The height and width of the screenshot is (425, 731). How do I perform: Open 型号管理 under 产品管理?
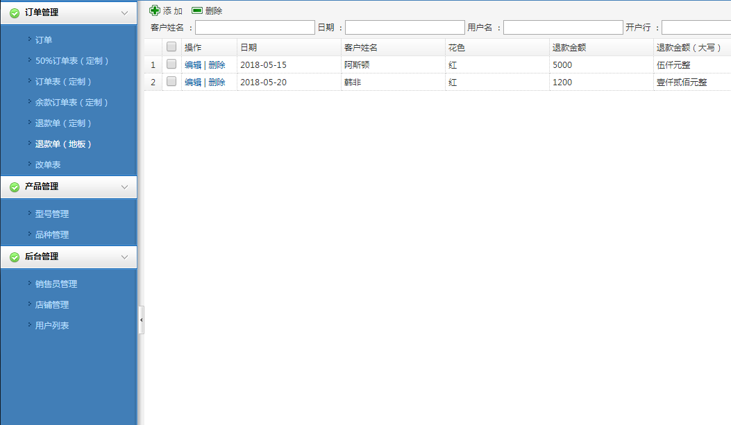click(52, 214)
